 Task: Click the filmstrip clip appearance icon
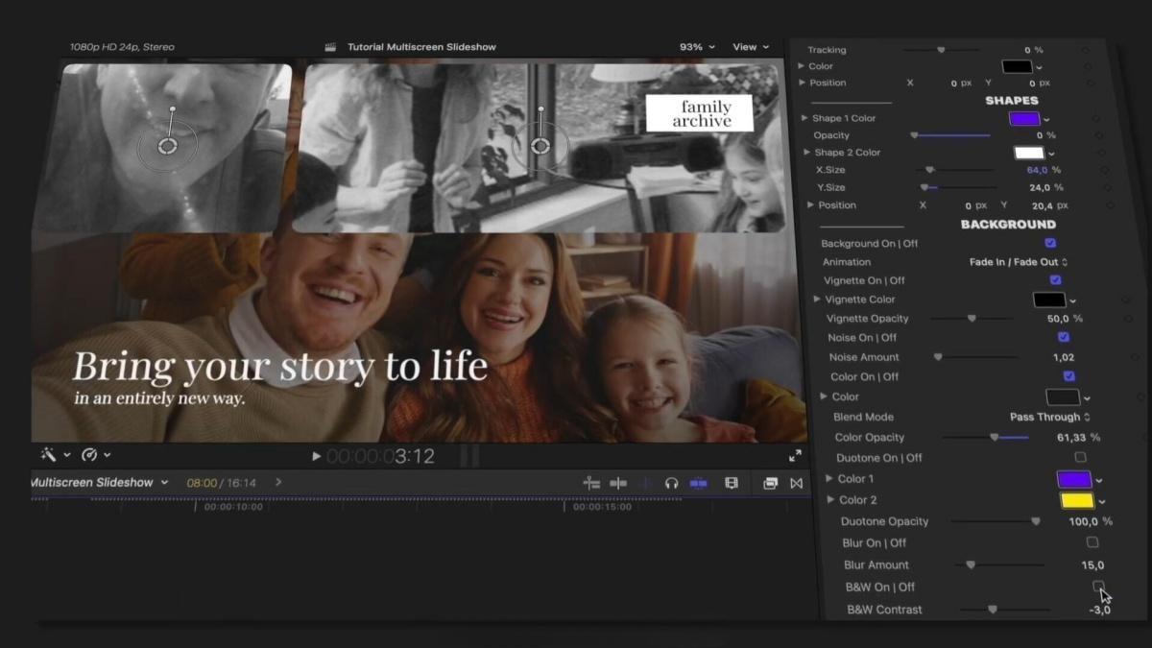pos(732,483)
